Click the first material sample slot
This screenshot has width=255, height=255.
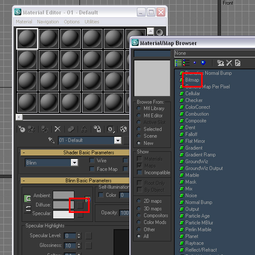click(x=27, y=39)
